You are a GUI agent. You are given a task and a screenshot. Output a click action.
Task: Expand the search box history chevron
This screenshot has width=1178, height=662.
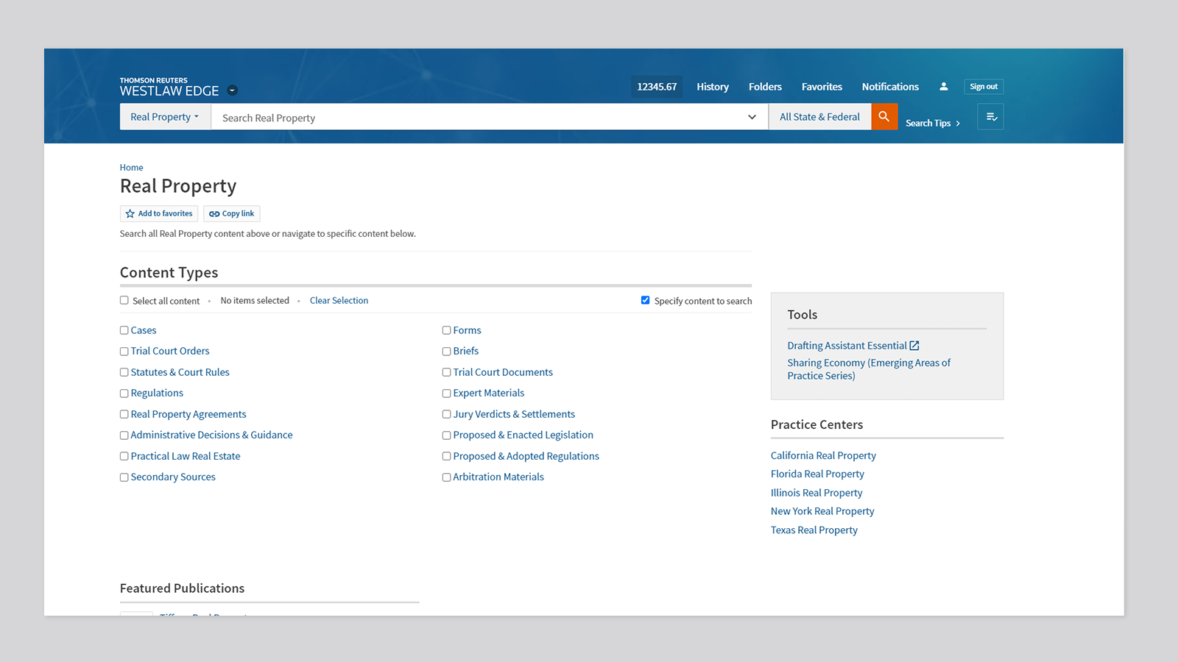752,117
